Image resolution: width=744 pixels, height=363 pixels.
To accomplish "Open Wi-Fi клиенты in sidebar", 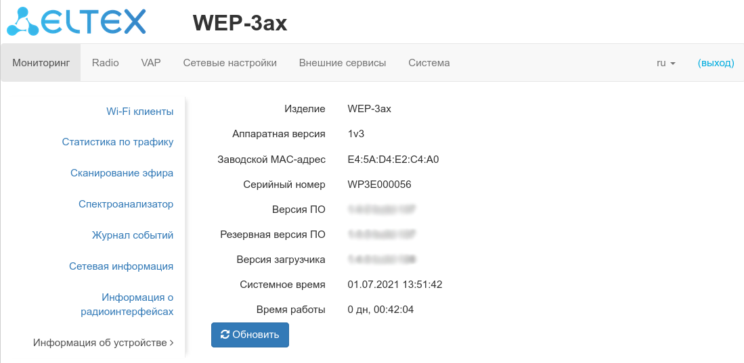I will [139, 112].
